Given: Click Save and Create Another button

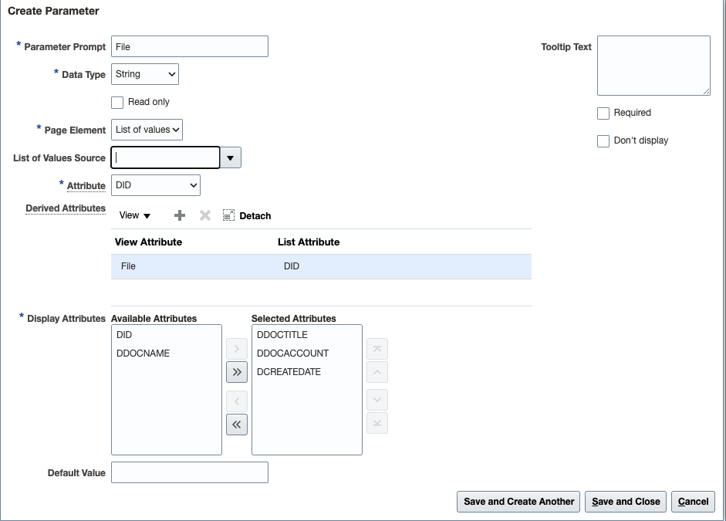Looking at the screenshot, I should (518, 502).
